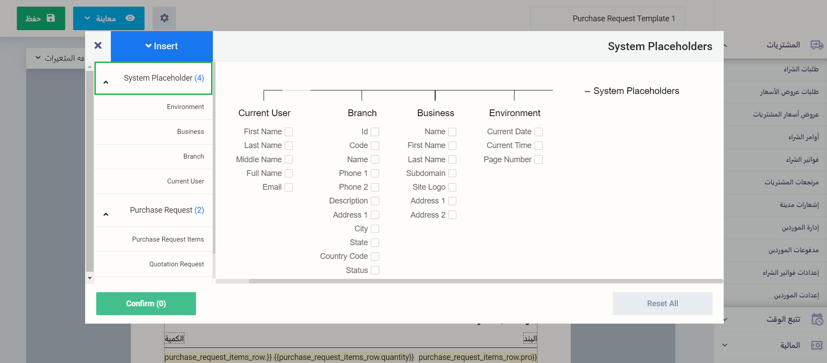This screenshot has width=827, height=363.
Task: Close the placeholders dialog with the X icon
Action: click(98, 46)
